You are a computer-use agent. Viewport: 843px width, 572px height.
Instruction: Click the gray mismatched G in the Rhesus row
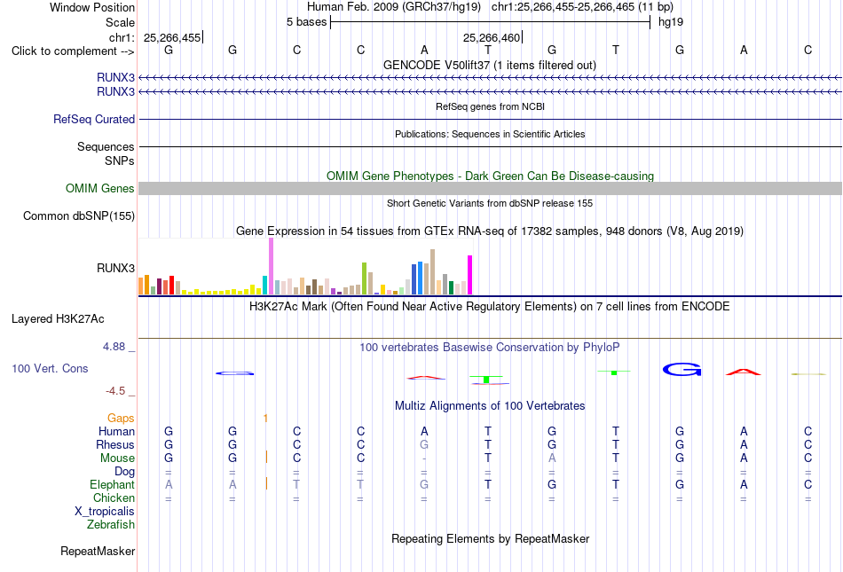(424, 444)
